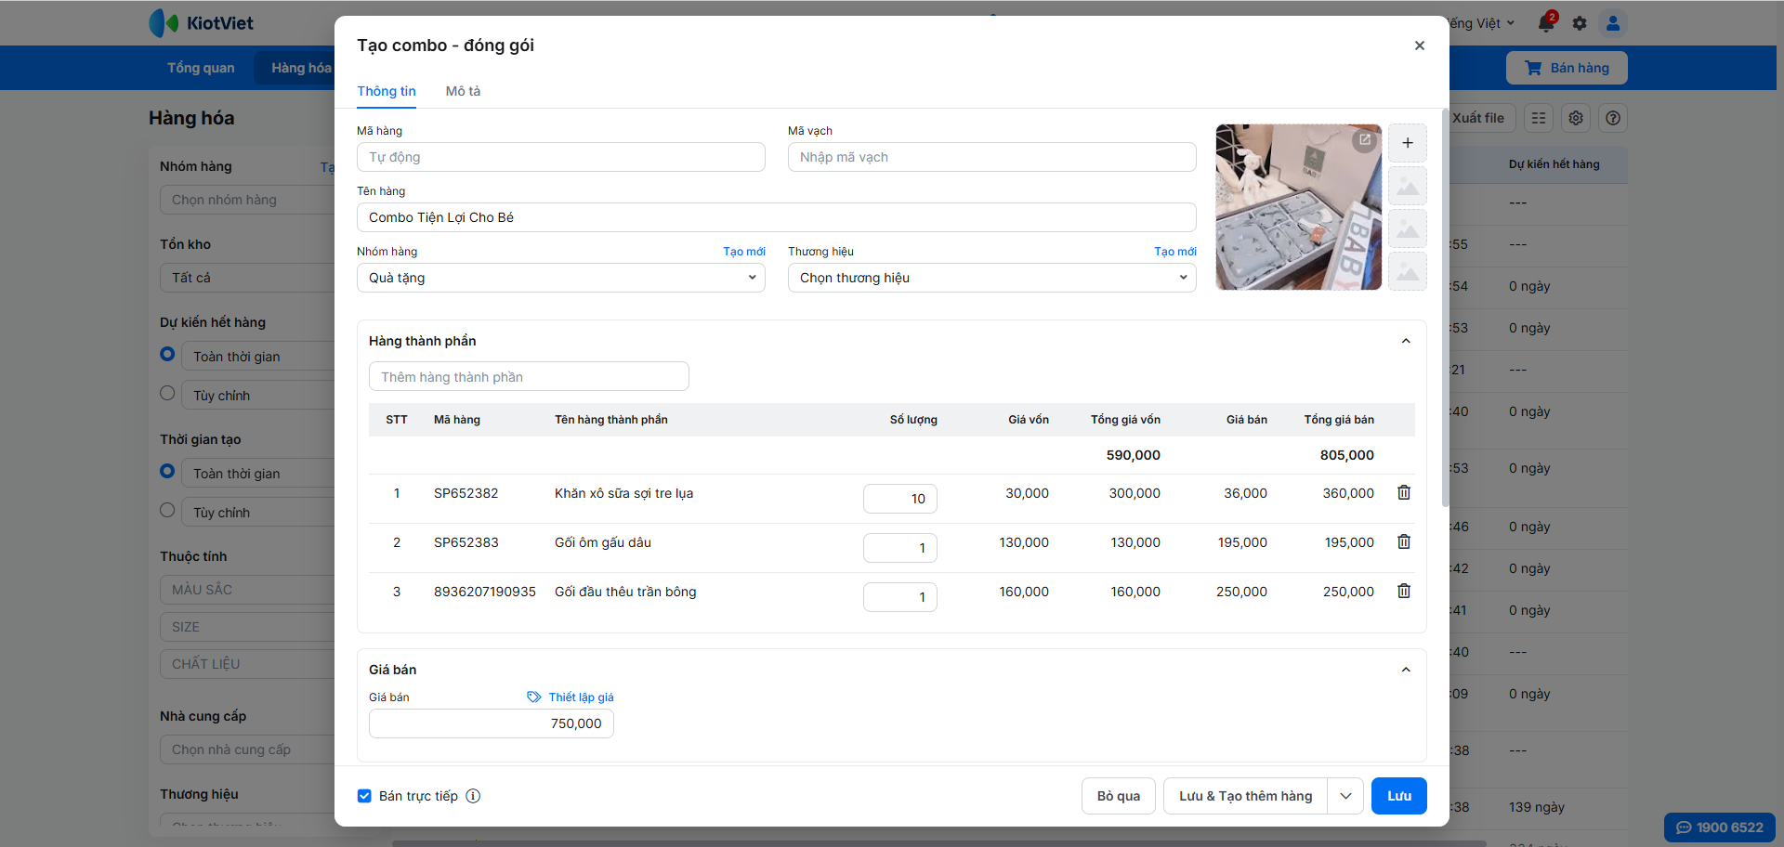Open the settings gear in the header

(1580, 23)
